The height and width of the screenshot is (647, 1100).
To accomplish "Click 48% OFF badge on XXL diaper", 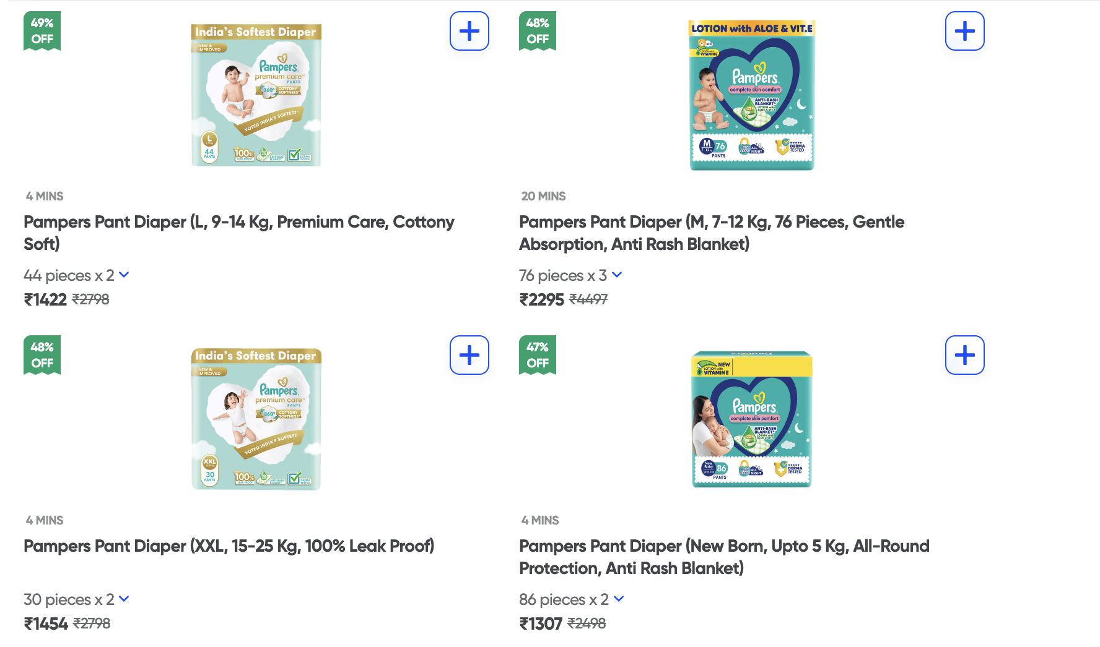I will pyautogui.click(x=42, y=355).
